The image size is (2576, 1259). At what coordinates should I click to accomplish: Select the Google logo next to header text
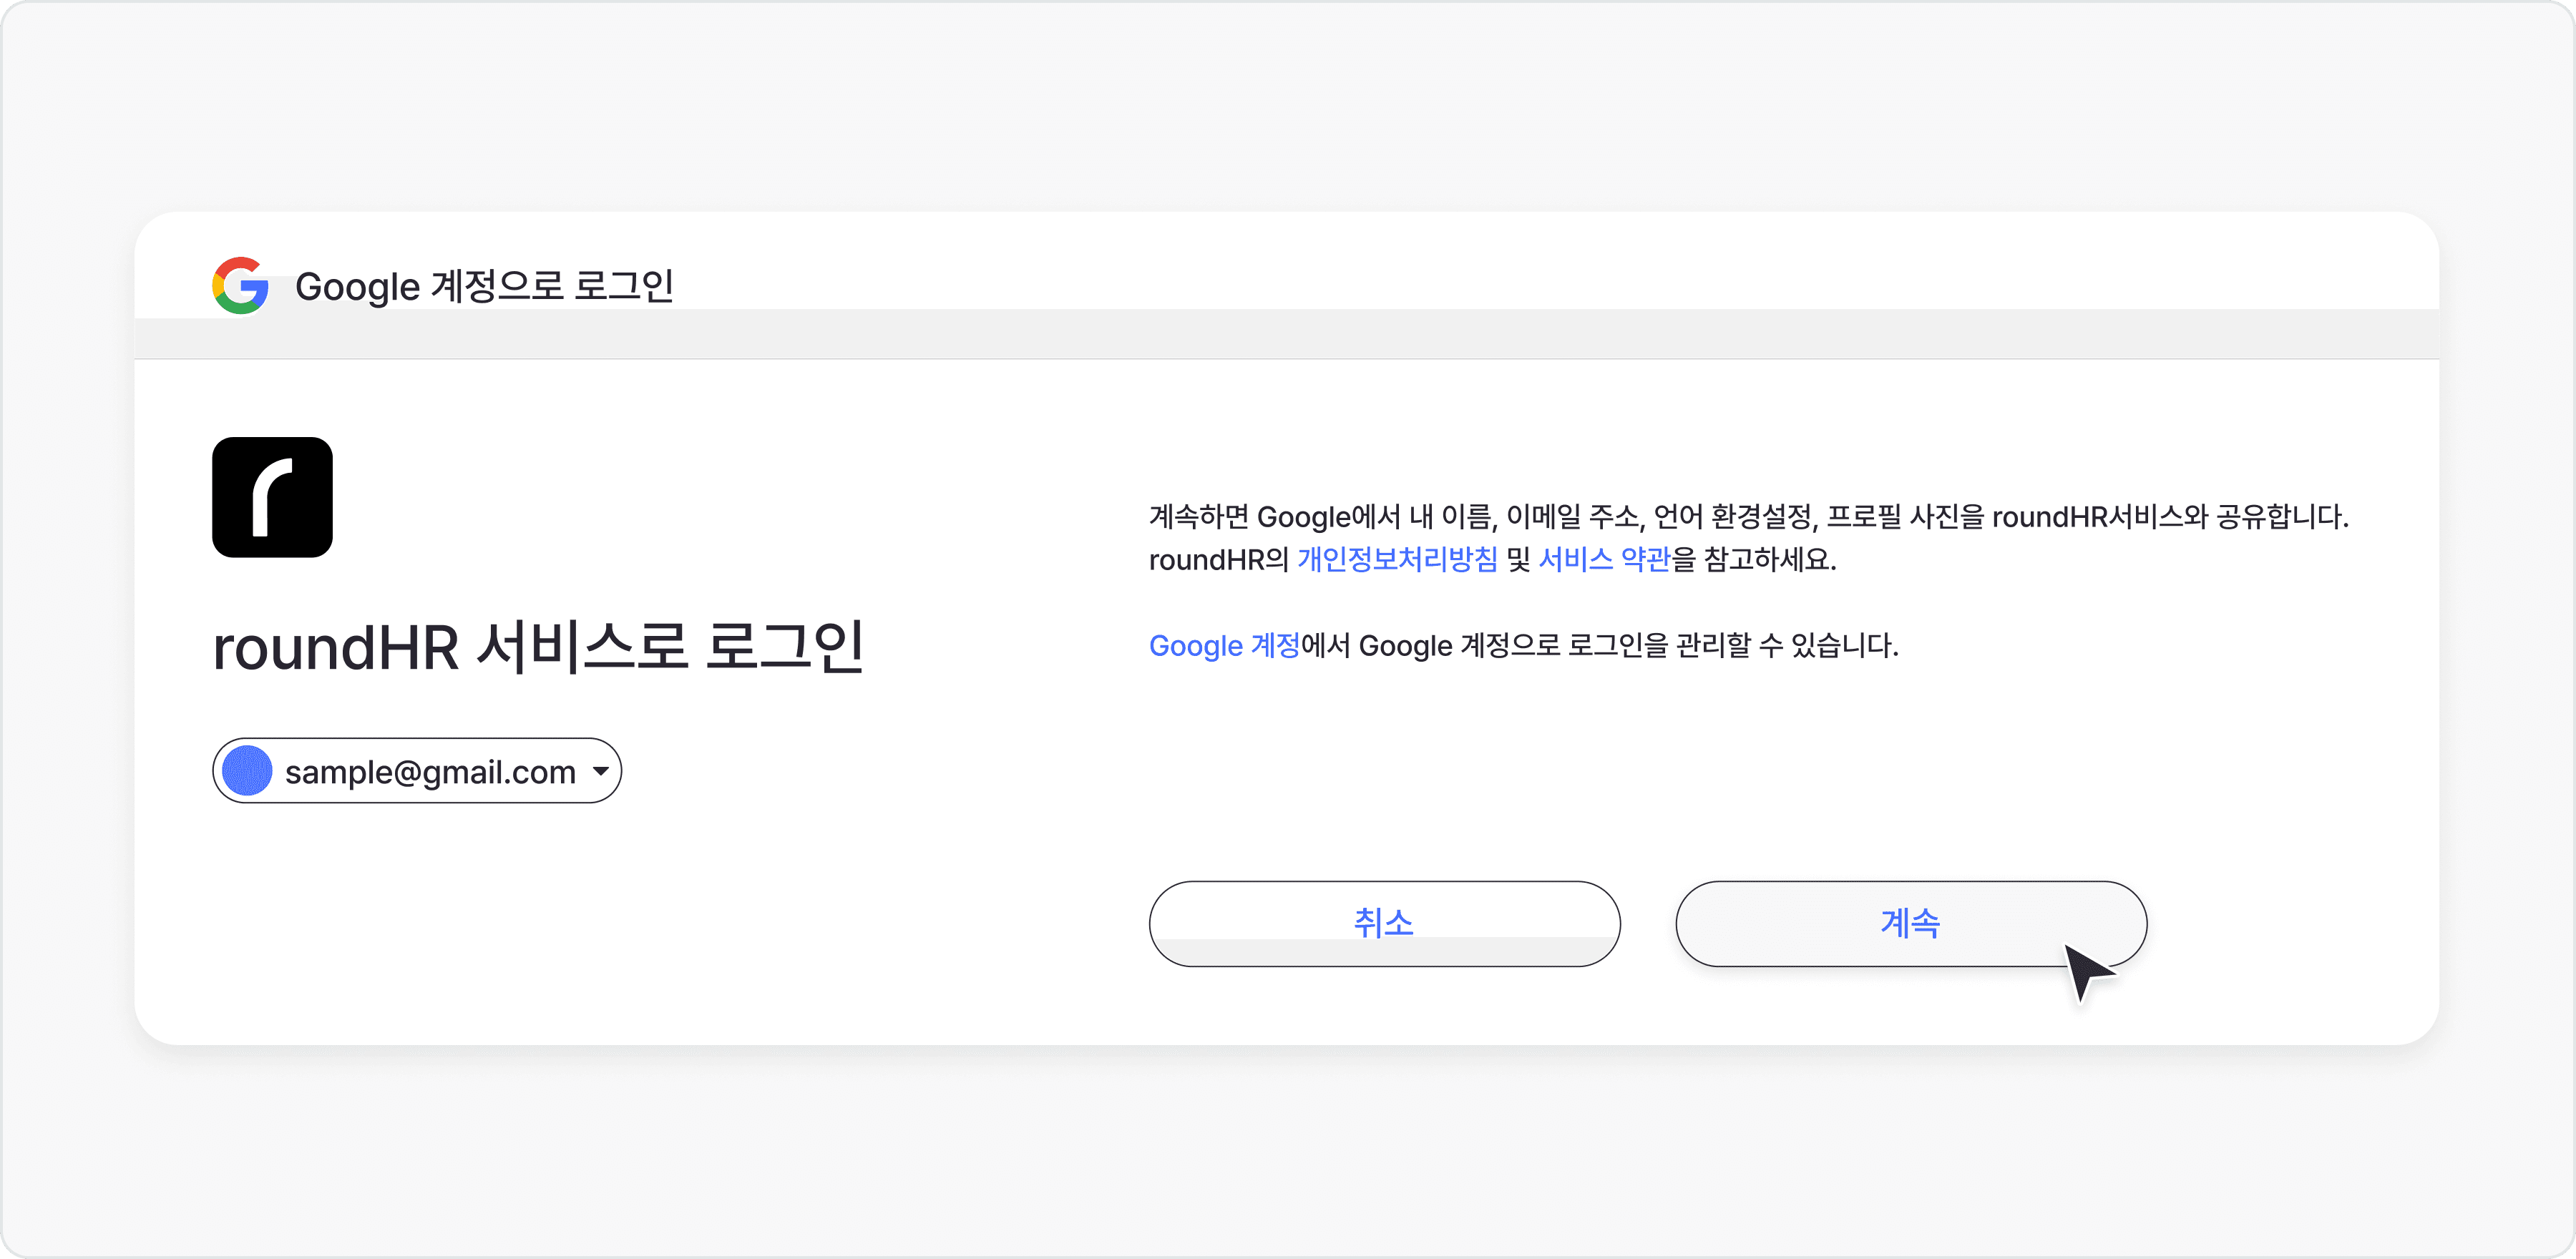pos(240,287)
